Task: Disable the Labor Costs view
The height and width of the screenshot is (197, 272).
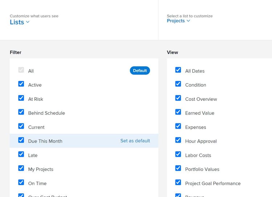Action: tap(178, 154)
